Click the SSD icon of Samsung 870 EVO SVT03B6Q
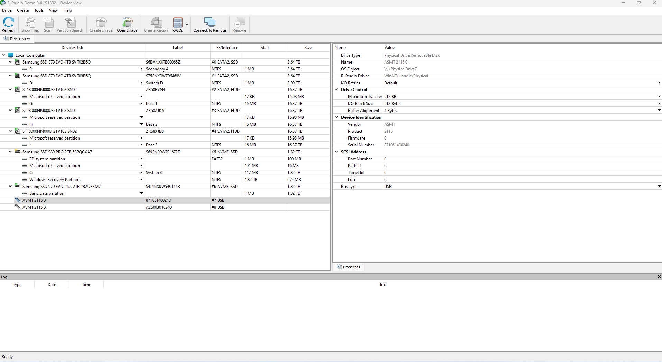The width and height of the screenshot is (662, 362). click(18, 76)
